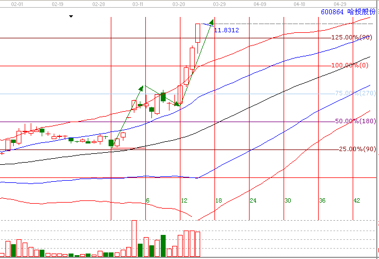Click the stock code 600864 label
Screen dimensions: 379x259
333,11
